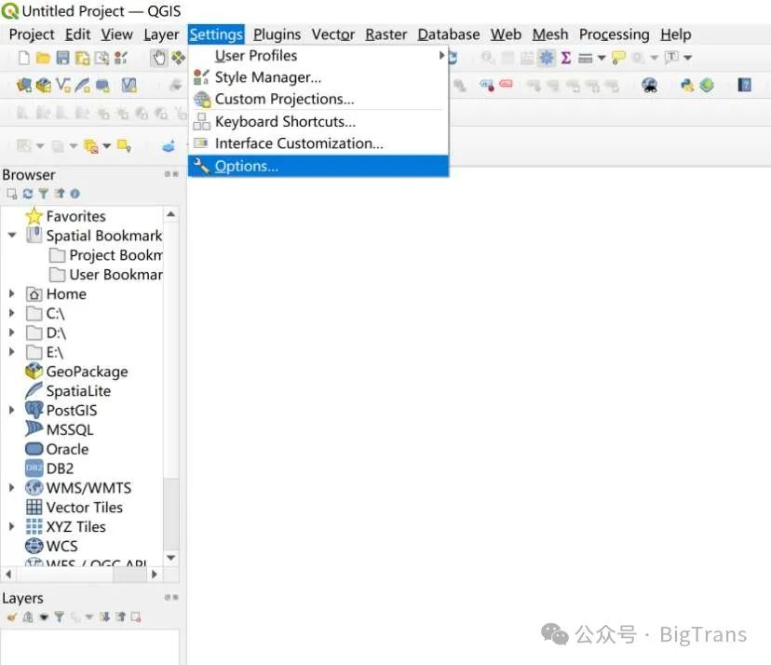The width and height of the screenshot is (771, 665).
Task: Open the Python Console icon
Action: coord(687,86)
